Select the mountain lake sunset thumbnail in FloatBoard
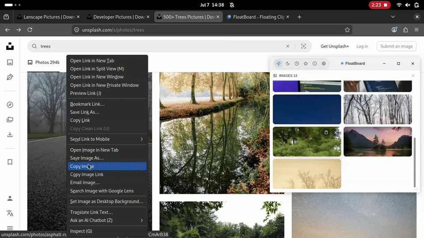 [x=378, y=141]
